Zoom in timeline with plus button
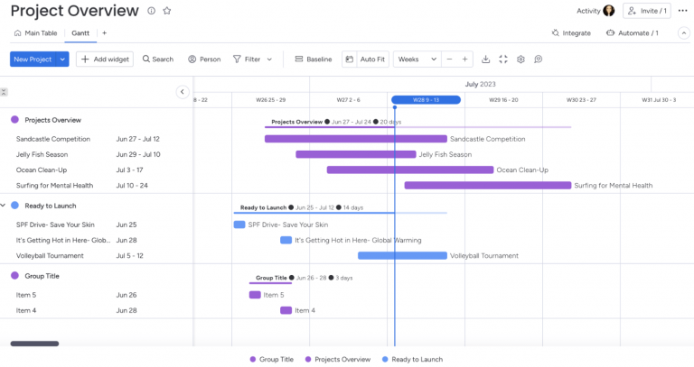This screenshot has height=367, width=694. click(465, 60)
